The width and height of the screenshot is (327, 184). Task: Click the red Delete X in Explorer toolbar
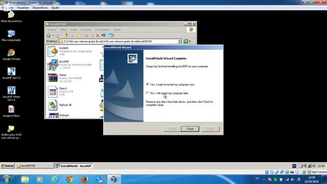pos(98,35)
